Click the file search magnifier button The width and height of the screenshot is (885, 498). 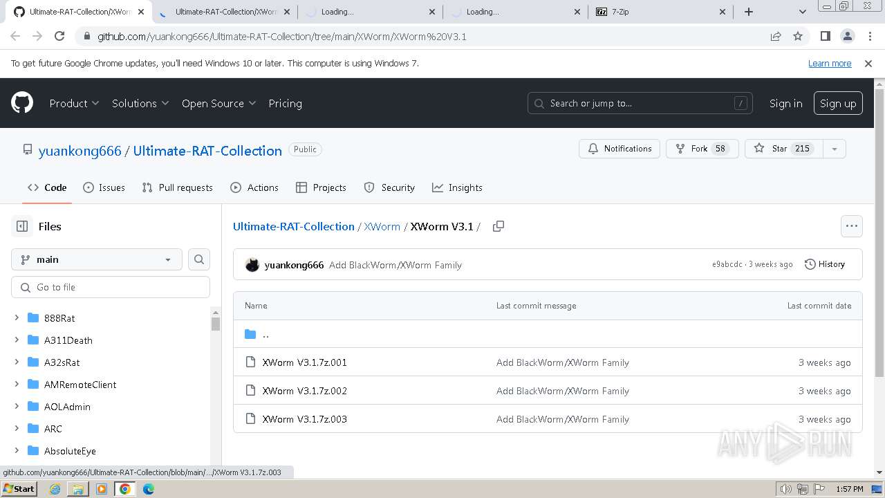(199, 259)
